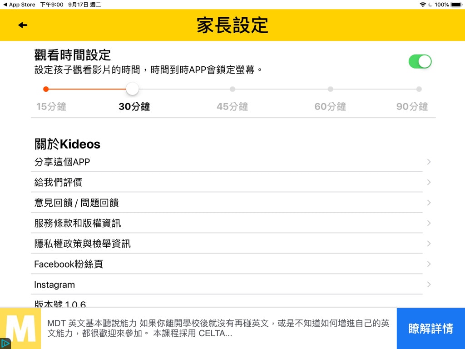
Task: Select the 45分鐘 time option
Action: point(232,89)
